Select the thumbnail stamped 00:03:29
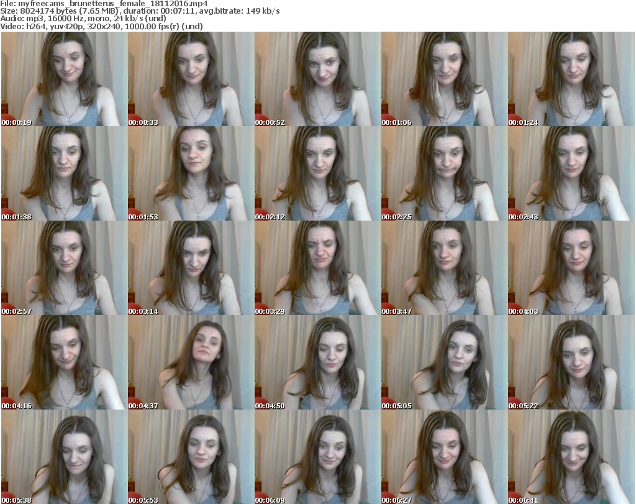This screenshot has width=636, height=504. click(x=317, y=268)
